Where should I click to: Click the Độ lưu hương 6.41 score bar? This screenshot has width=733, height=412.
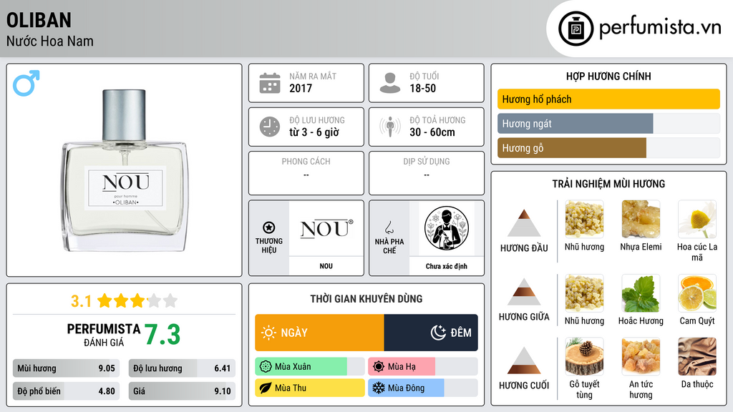(x=182, y=368)
